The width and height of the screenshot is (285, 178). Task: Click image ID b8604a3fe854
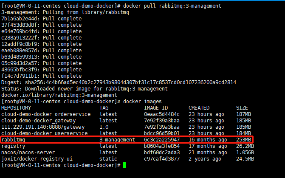[162, 146]
